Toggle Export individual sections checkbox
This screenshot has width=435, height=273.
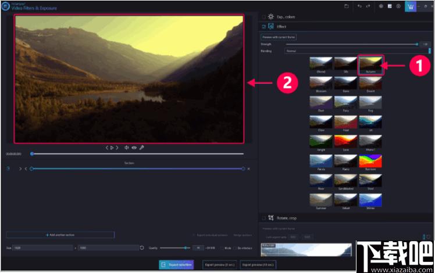pyautogui.click(x=194, y=235)
